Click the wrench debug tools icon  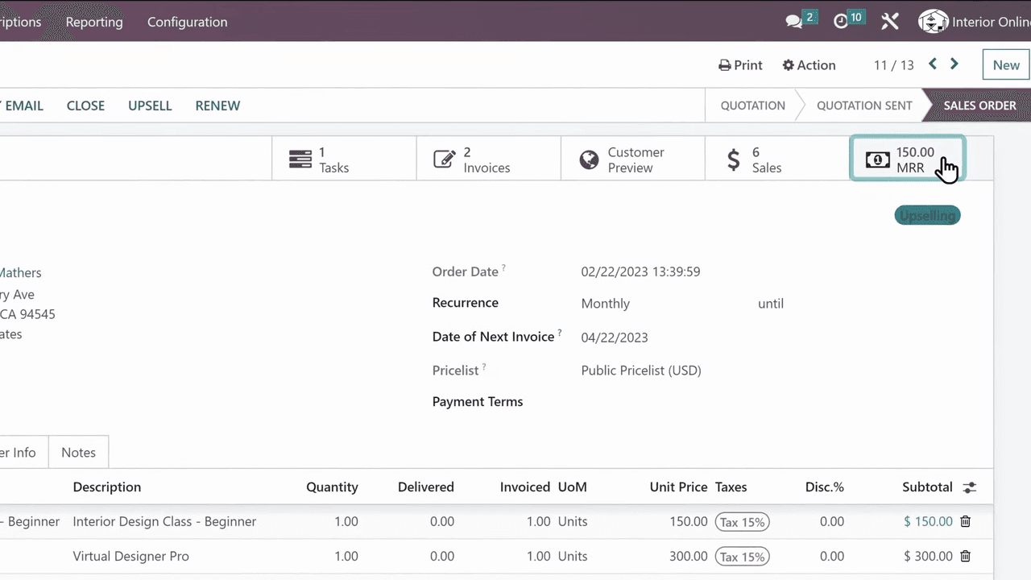point(889,22)
